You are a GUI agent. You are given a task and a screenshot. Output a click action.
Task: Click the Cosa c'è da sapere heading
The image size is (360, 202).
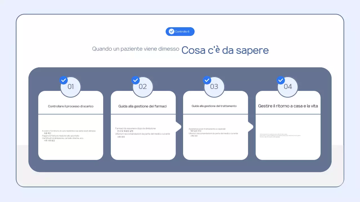coord(225,50)
